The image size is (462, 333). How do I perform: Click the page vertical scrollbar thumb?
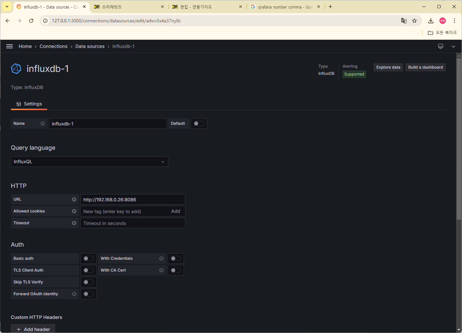[459, 139]
